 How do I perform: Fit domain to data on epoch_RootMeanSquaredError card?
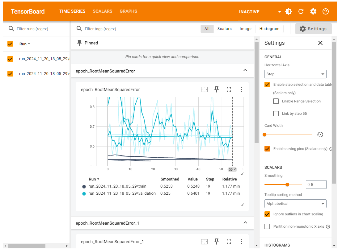[x=204, y=89]
